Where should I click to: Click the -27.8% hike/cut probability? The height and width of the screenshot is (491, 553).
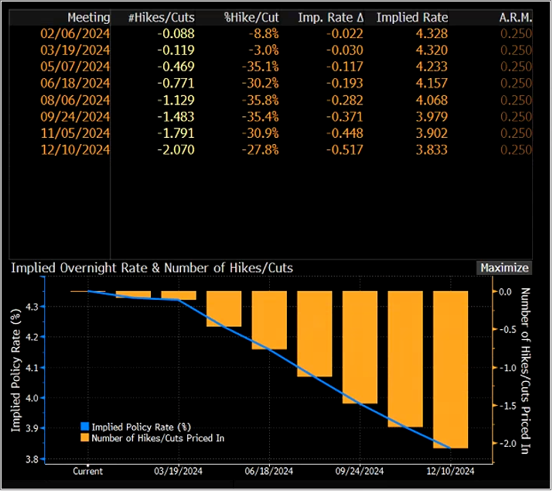click(x=261, y=149)
